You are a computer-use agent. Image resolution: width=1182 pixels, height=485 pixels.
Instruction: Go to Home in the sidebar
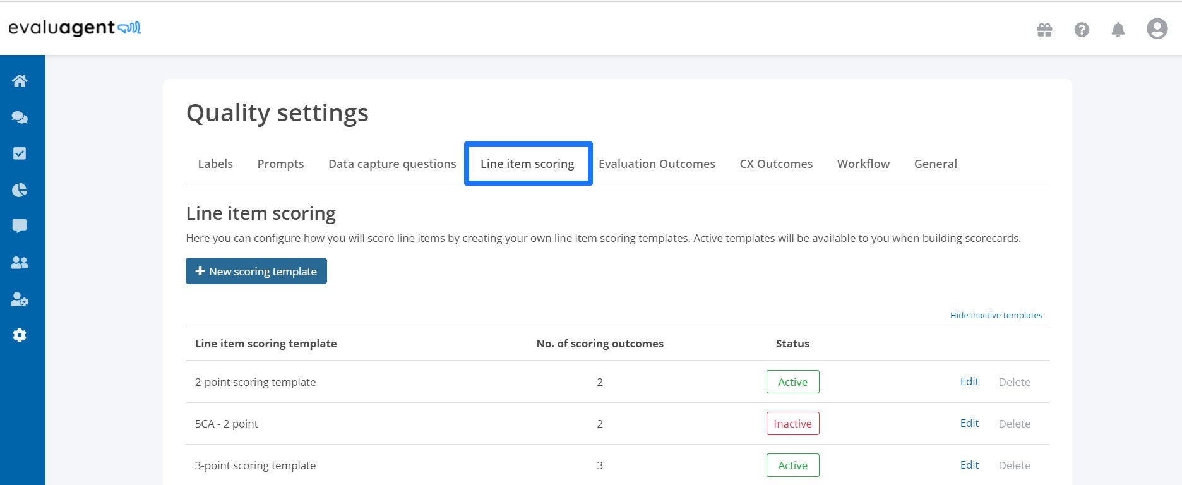[20, 81]
